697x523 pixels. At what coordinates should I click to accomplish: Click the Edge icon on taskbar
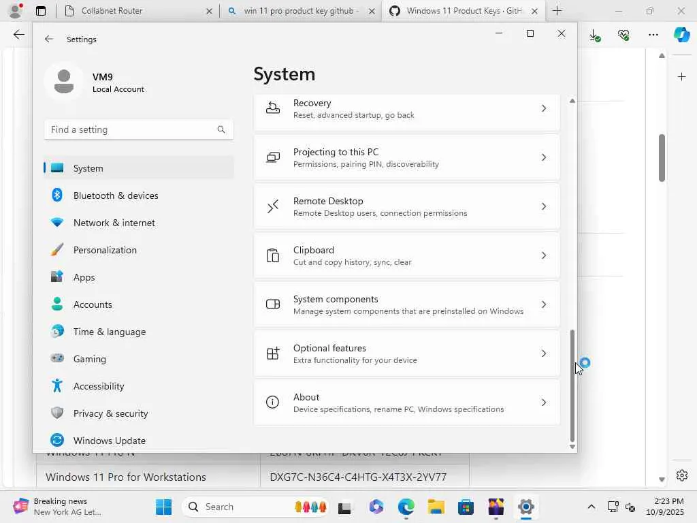coord(406,507)
